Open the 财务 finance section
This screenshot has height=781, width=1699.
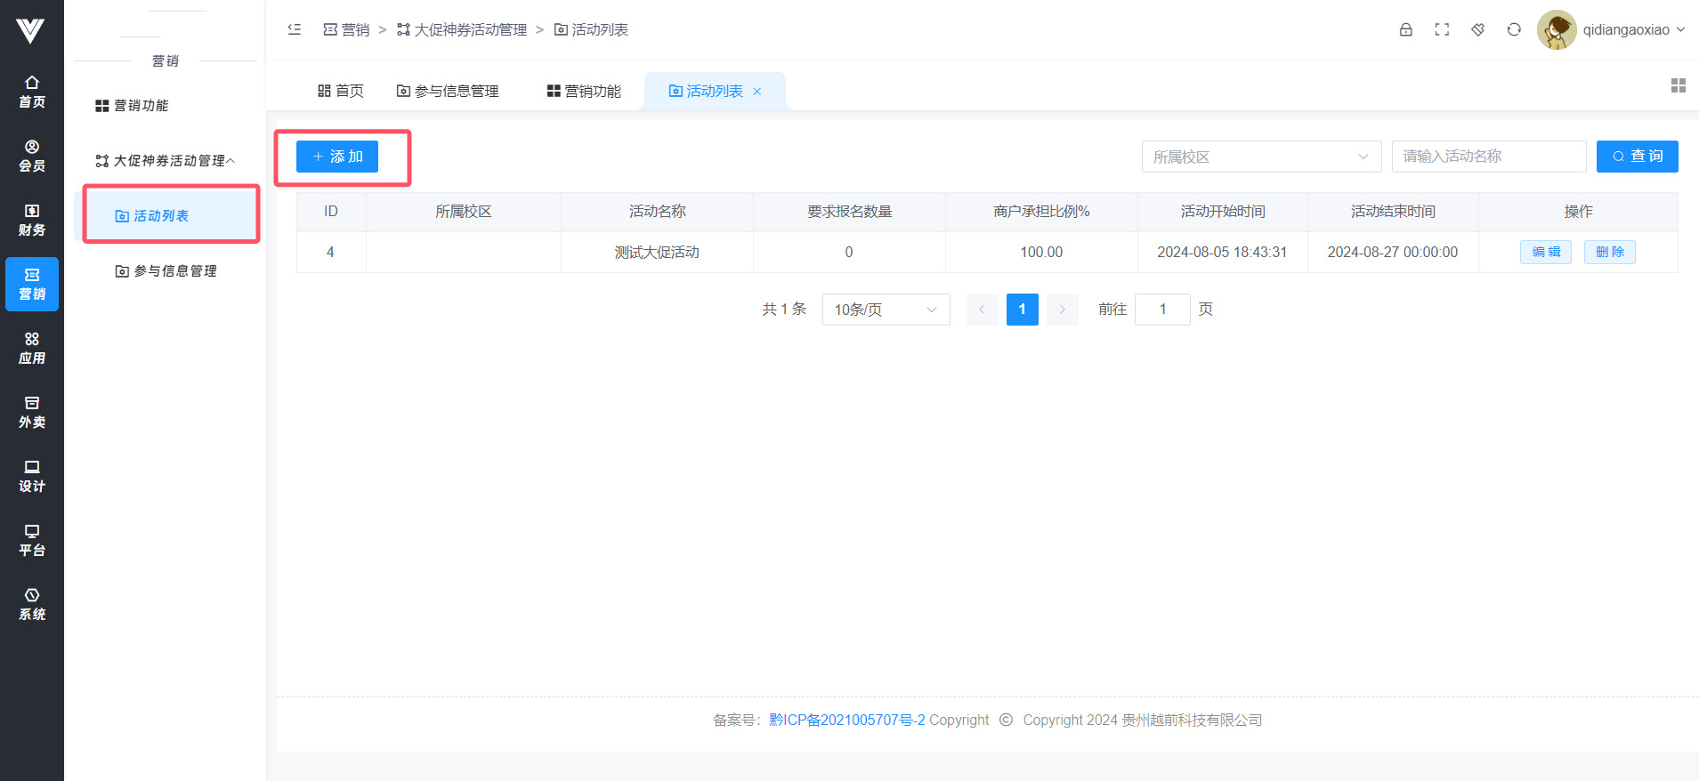click(32, 220)
